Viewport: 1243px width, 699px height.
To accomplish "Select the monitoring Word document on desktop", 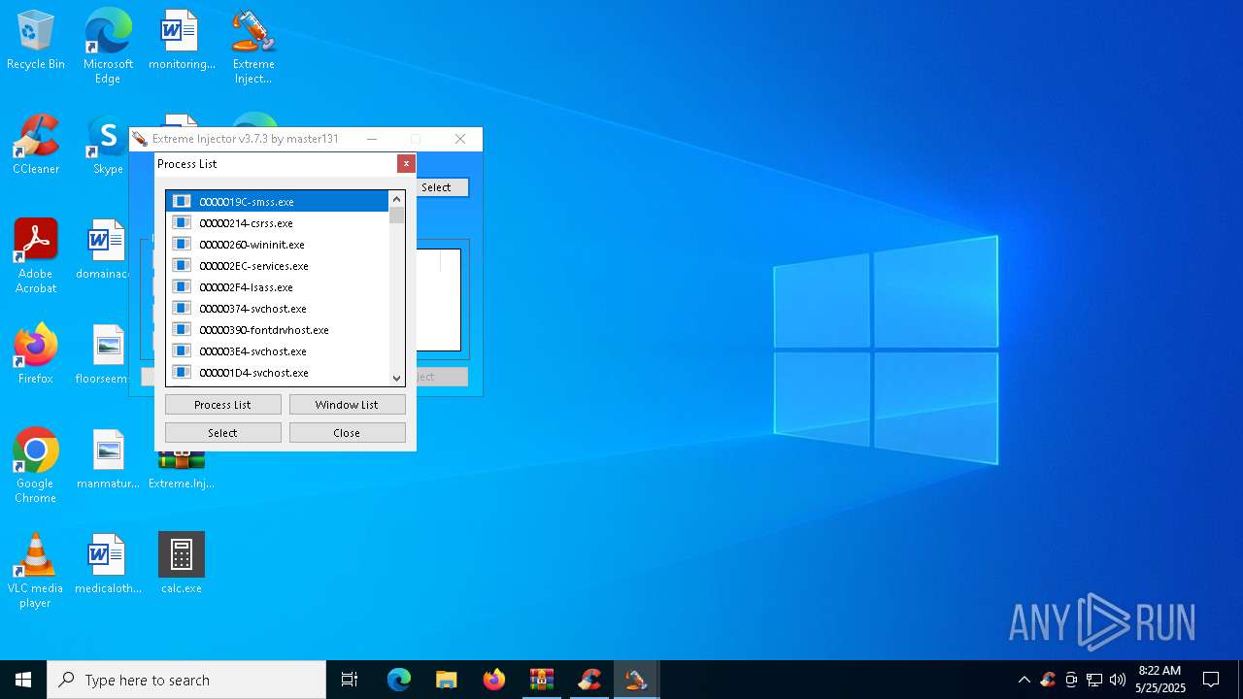I will tap(182, 41).
